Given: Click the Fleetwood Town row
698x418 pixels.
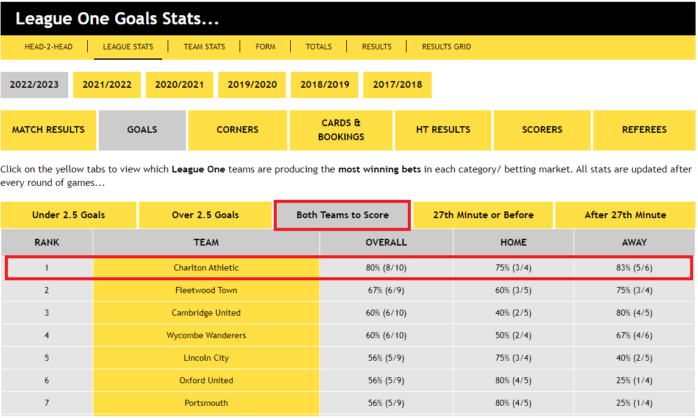Looking at the screenshot, I should pos(206,290).
